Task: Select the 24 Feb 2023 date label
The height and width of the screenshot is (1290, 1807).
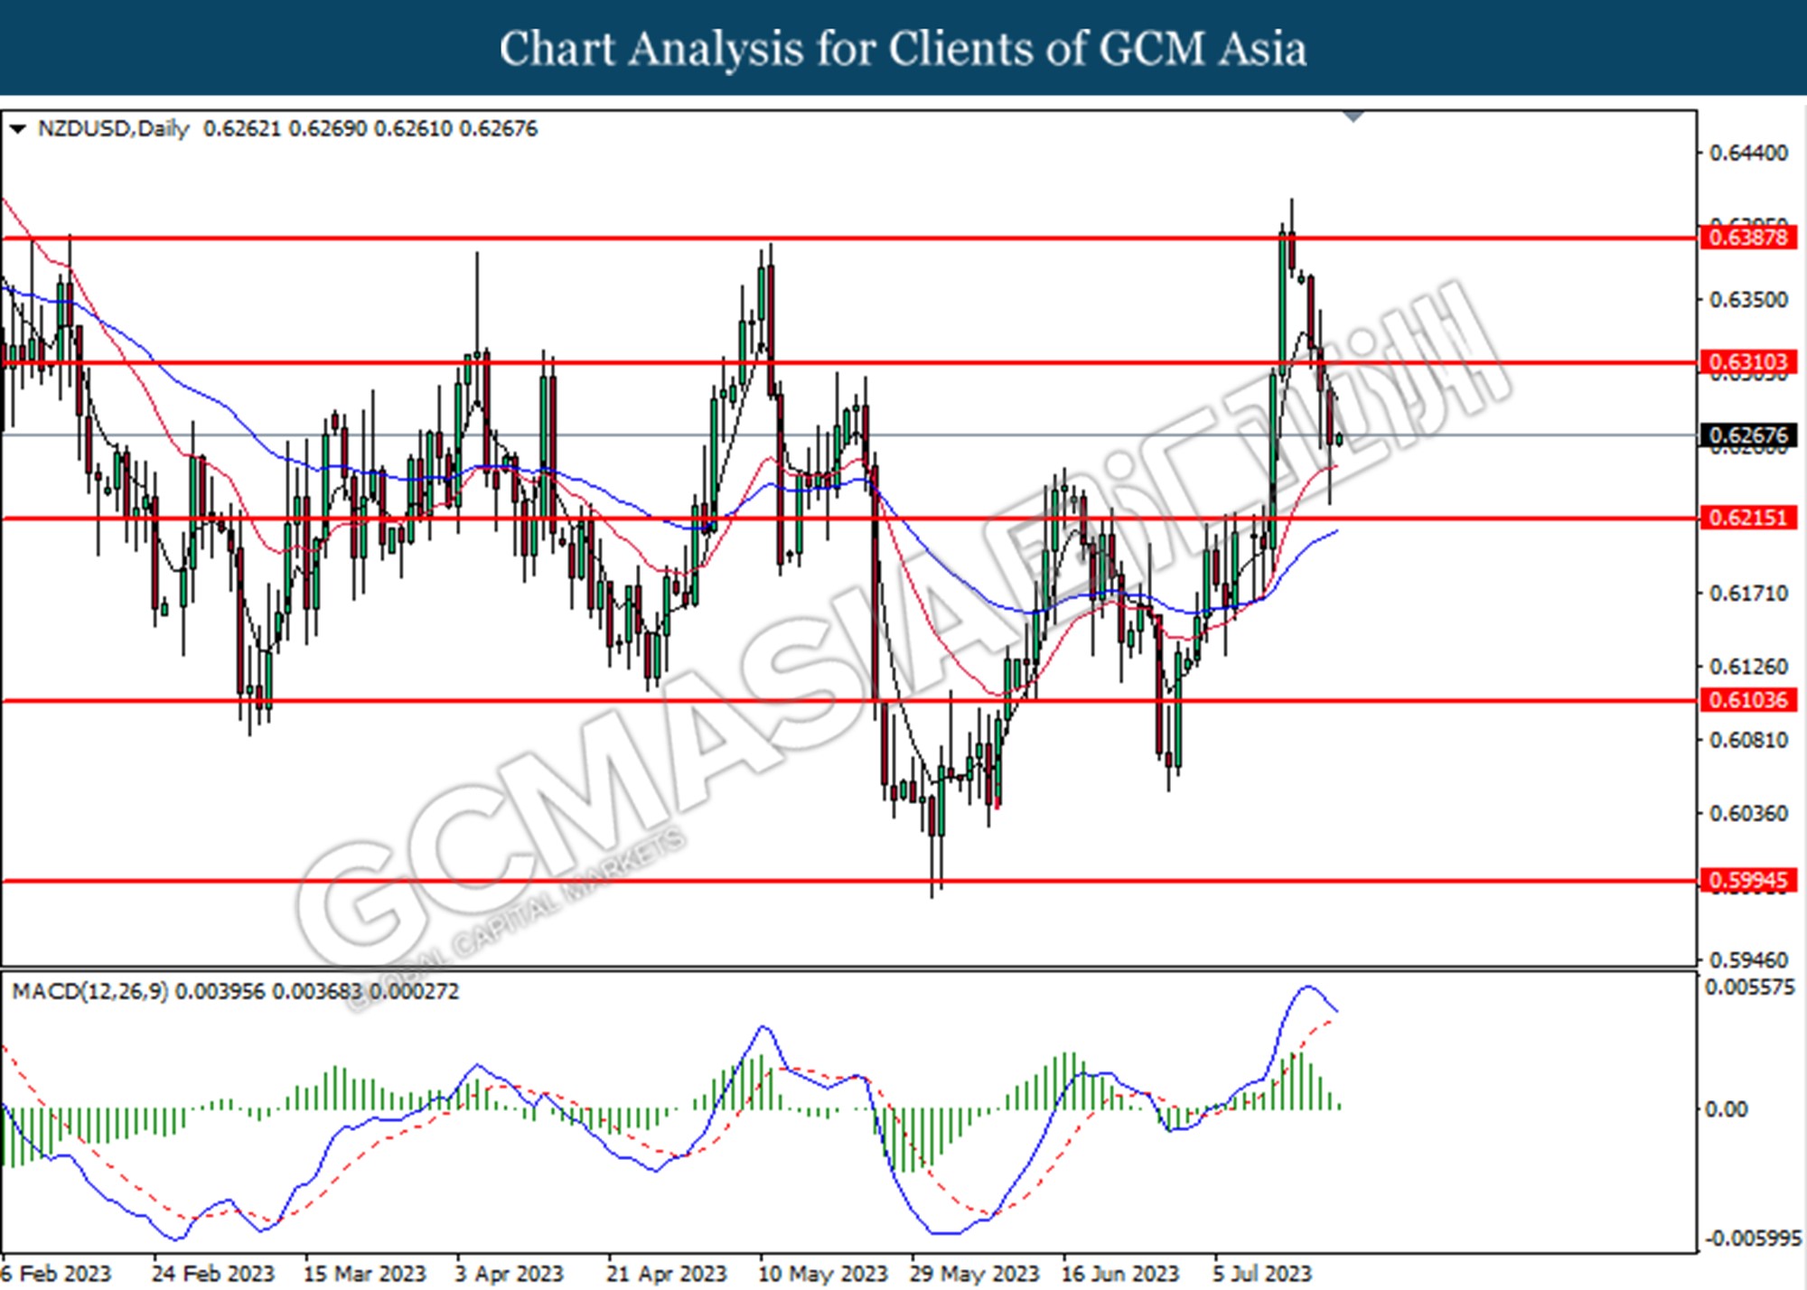Action: tap(213, 1274)
